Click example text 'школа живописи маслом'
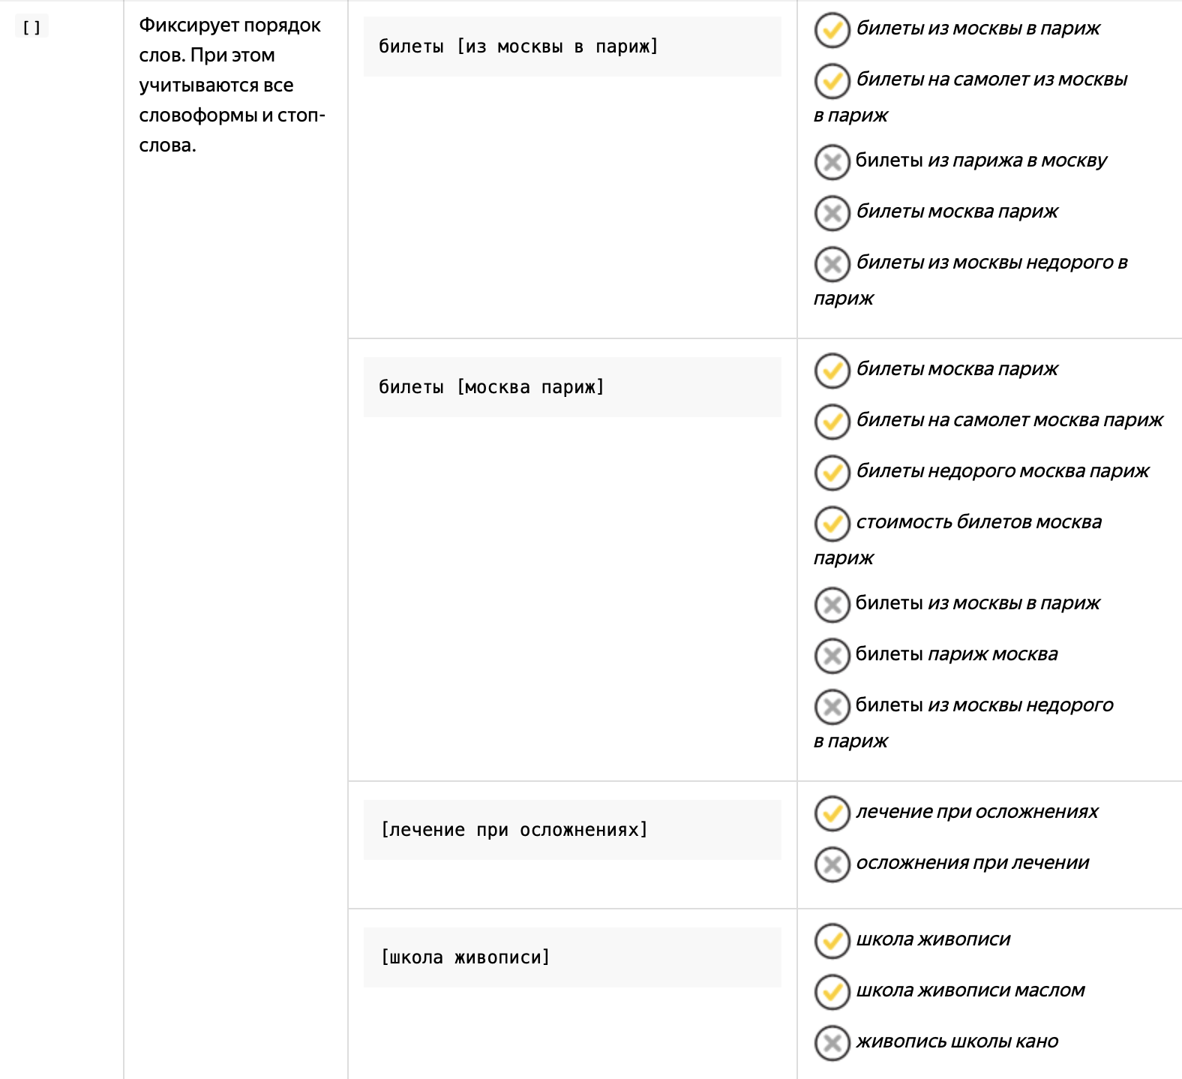The width and height of the screenshot is (1182, 1079). pos(970,990)
